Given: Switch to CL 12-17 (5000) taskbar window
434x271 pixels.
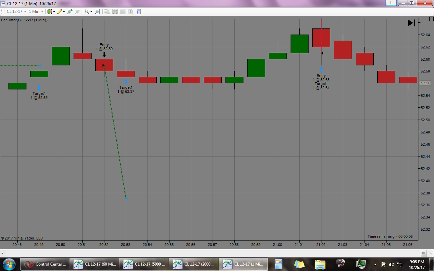Looking at the screenshot, I should click(145, 264).
